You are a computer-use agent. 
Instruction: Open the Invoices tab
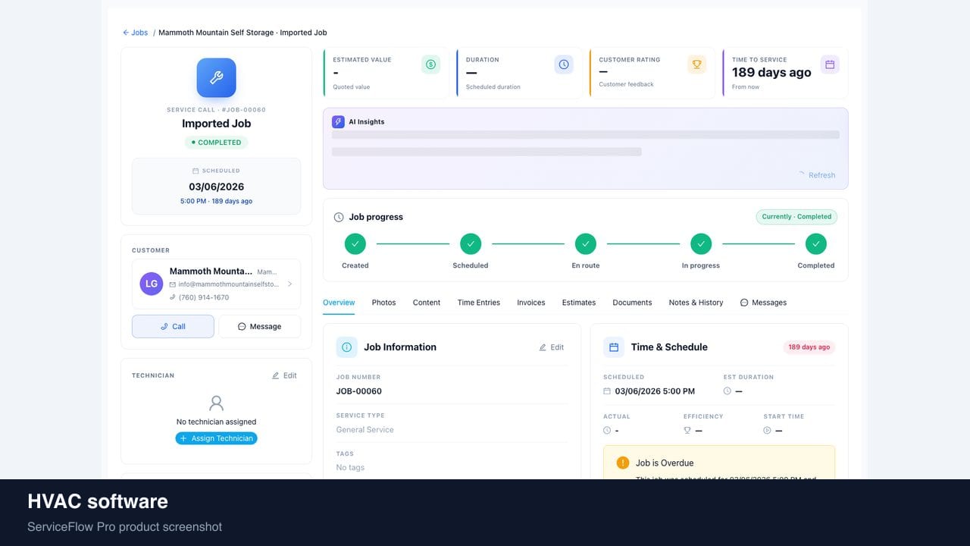click(531, 303)
